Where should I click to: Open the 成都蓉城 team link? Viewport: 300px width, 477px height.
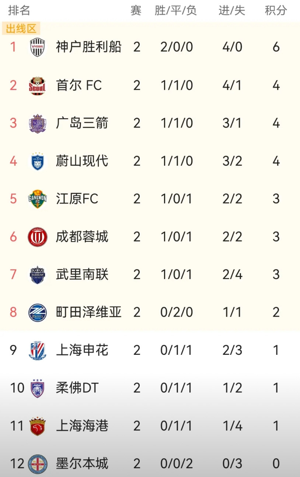(82, 237)
